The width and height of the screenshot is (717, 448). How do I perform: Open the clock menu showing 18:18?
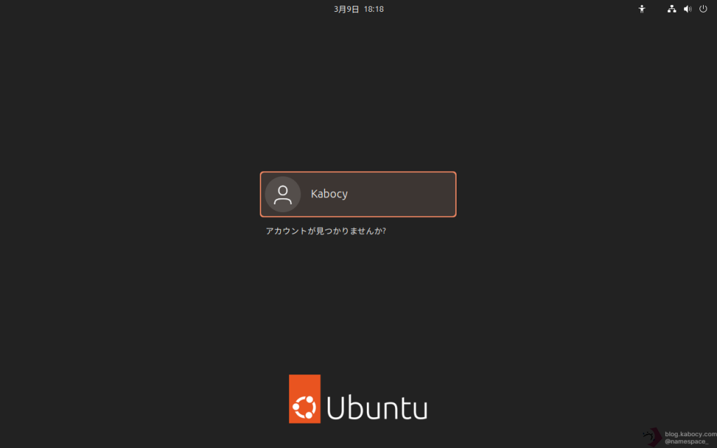374,9
